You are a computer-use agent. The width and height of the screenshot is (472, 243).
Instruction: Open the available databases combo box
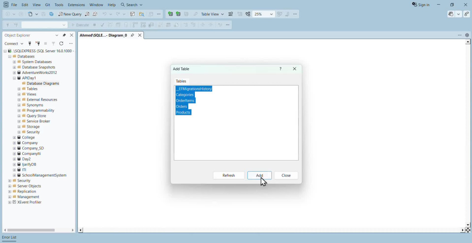44,25
